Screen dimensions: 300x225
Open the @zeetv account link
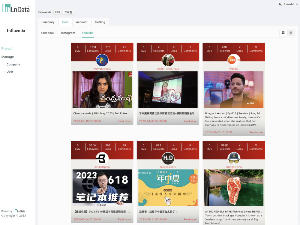pyautogui.click(x=234, y=69)
